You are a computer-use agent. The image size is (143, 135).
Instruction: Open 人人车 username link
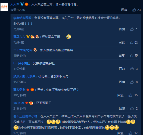coord(15,4)
